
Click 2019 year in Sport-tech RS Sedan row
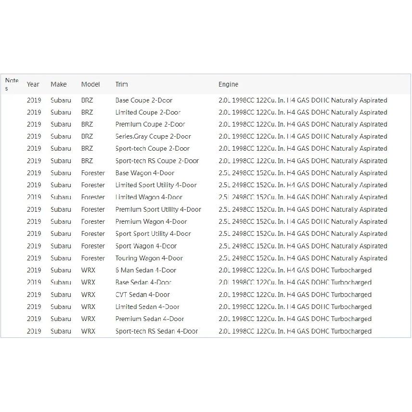tap(34, 331)
